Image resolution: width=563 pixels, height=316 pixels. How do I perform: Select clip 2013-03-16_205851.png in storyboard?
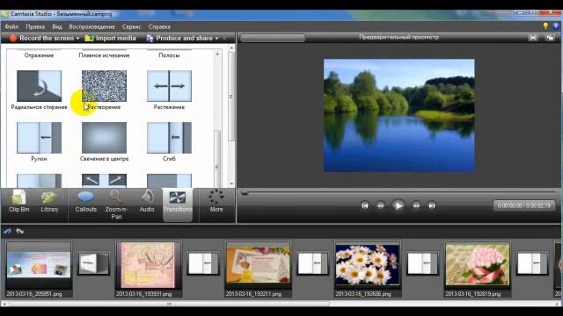click(39, 269)
